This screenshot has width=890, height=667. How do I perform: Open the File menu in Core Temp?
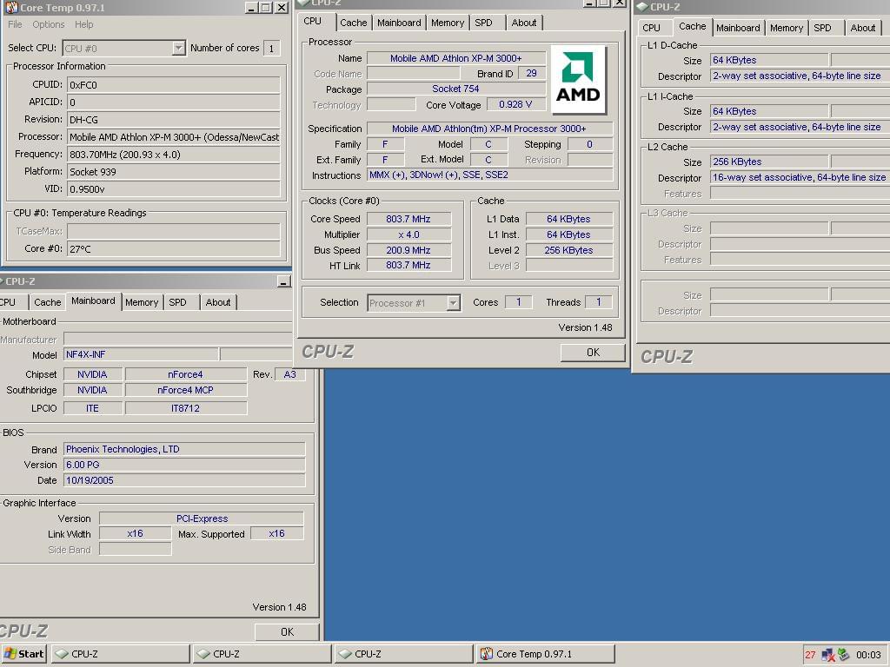point(15,24)
